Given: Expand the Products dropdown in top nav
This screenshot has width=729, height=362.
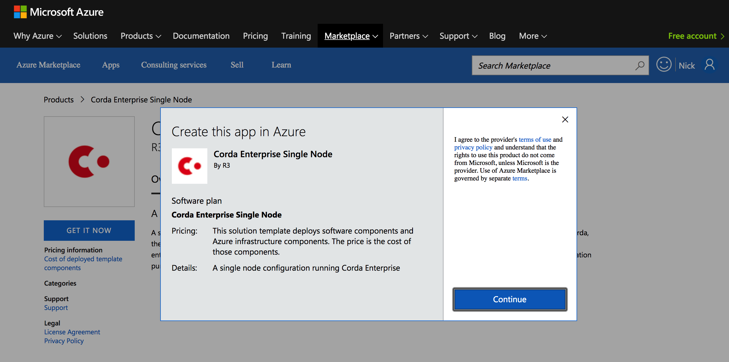Looking at the screenshot, I should click(x=141, y=36).
